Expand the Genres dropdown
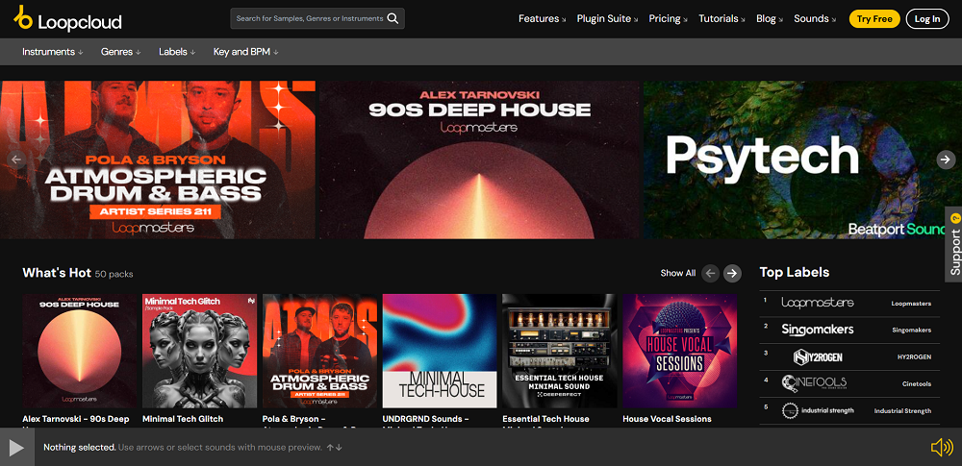This screenshot has height=466, width=962. coord(120,52)
